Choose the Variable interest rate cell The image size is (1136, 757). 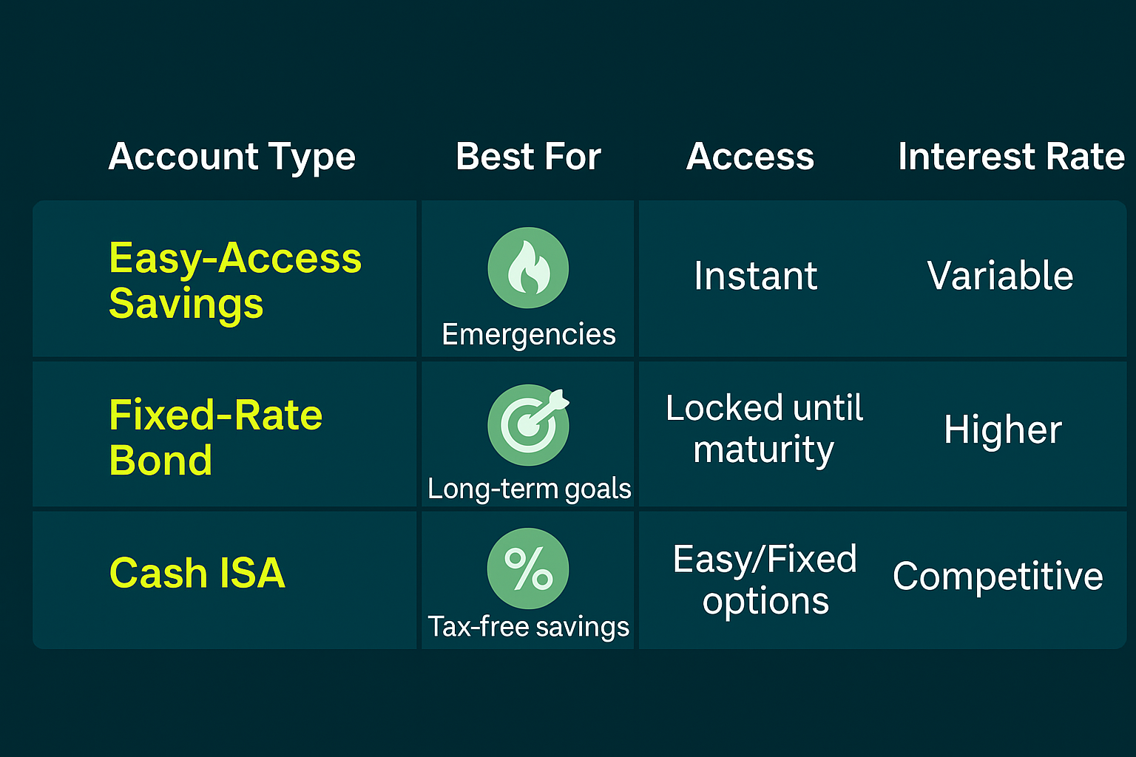click(1000, 276)
